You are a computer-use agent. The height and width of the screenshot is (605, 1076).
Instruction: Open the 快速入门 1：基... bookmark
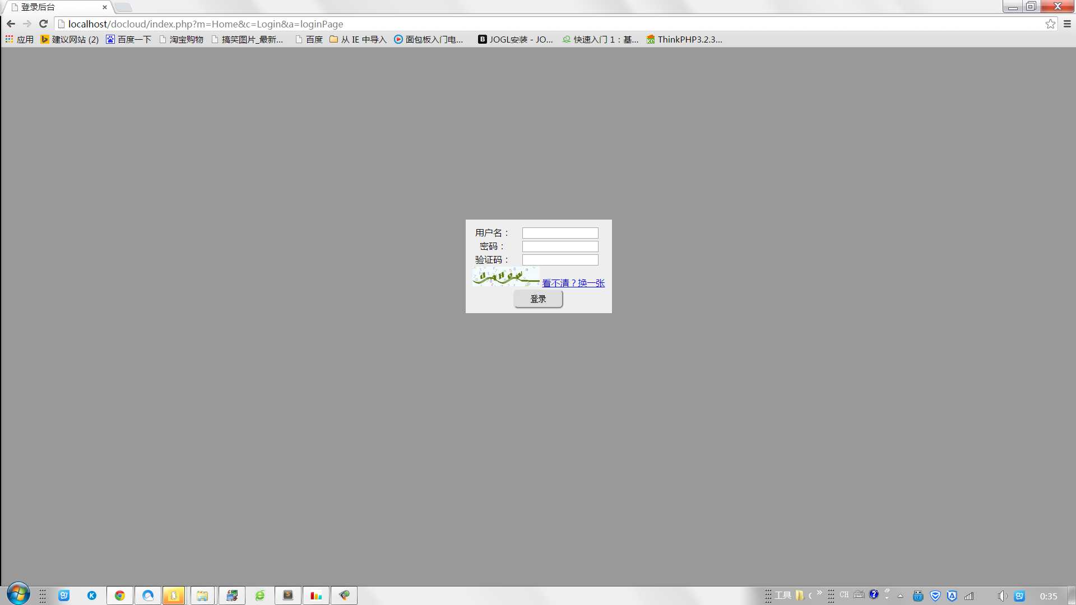[x=600, y=39]
